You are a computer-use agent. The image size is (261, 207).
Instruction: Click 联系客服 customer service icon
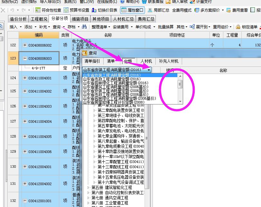pyautogui.click(x=144, y=2)
